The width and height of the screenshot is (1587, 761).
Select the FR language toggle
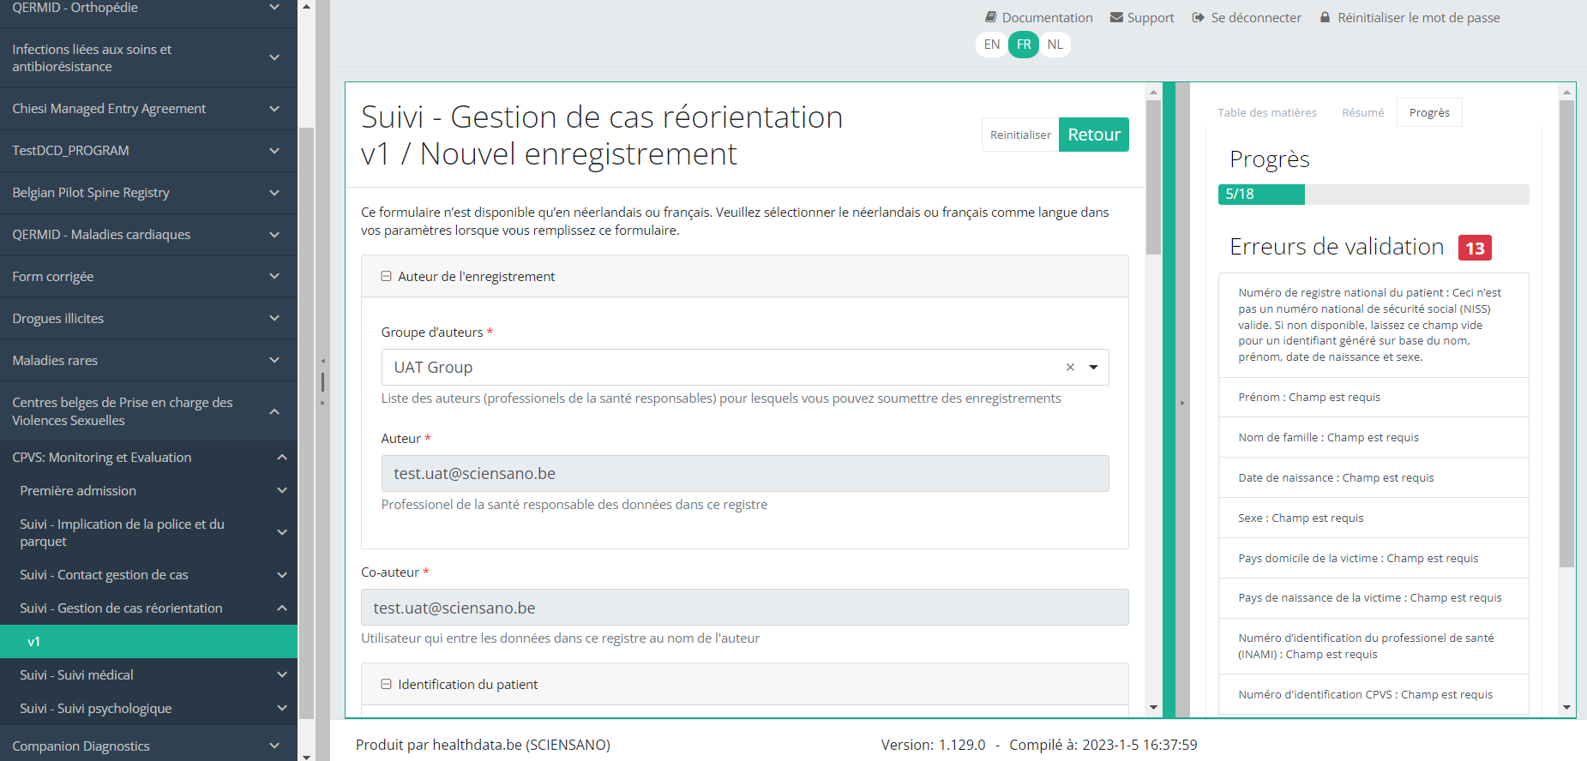tap(1024, 45)
